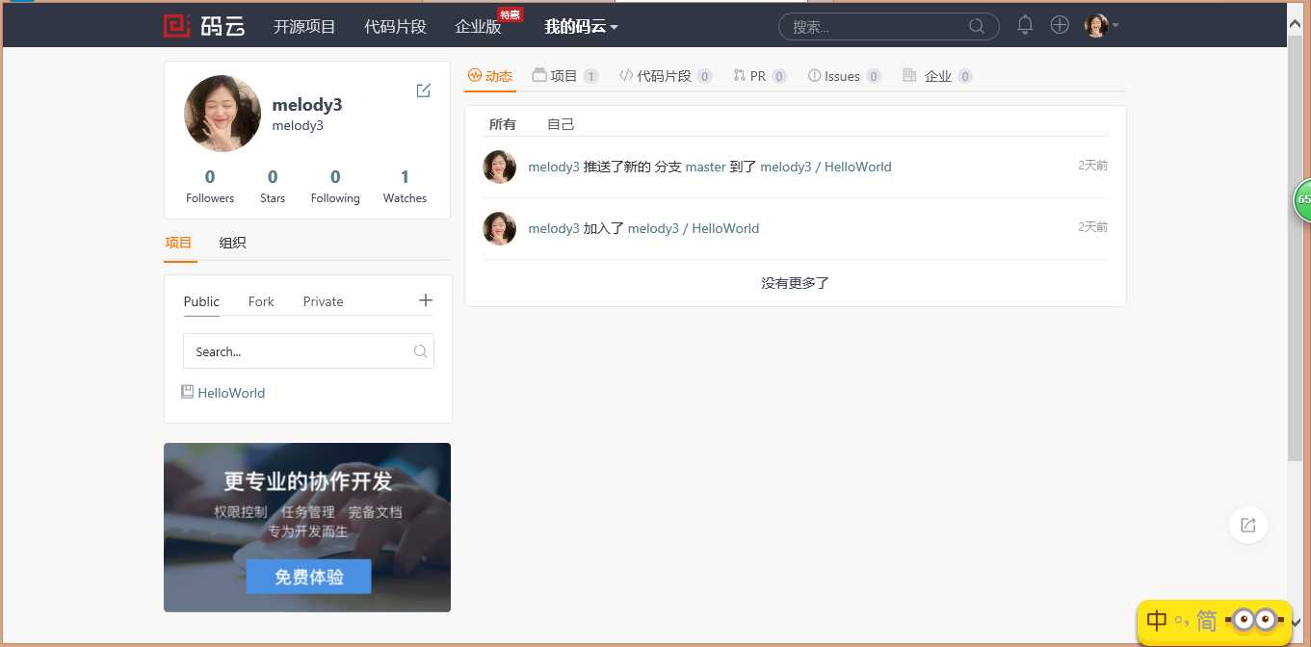This screenshot has height=647, width=1311.
Task: Click melody3 username in the 加入了 activity
Action: (554, 228)
